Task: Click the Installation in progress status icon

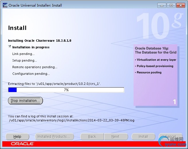Action: point(9,47)
